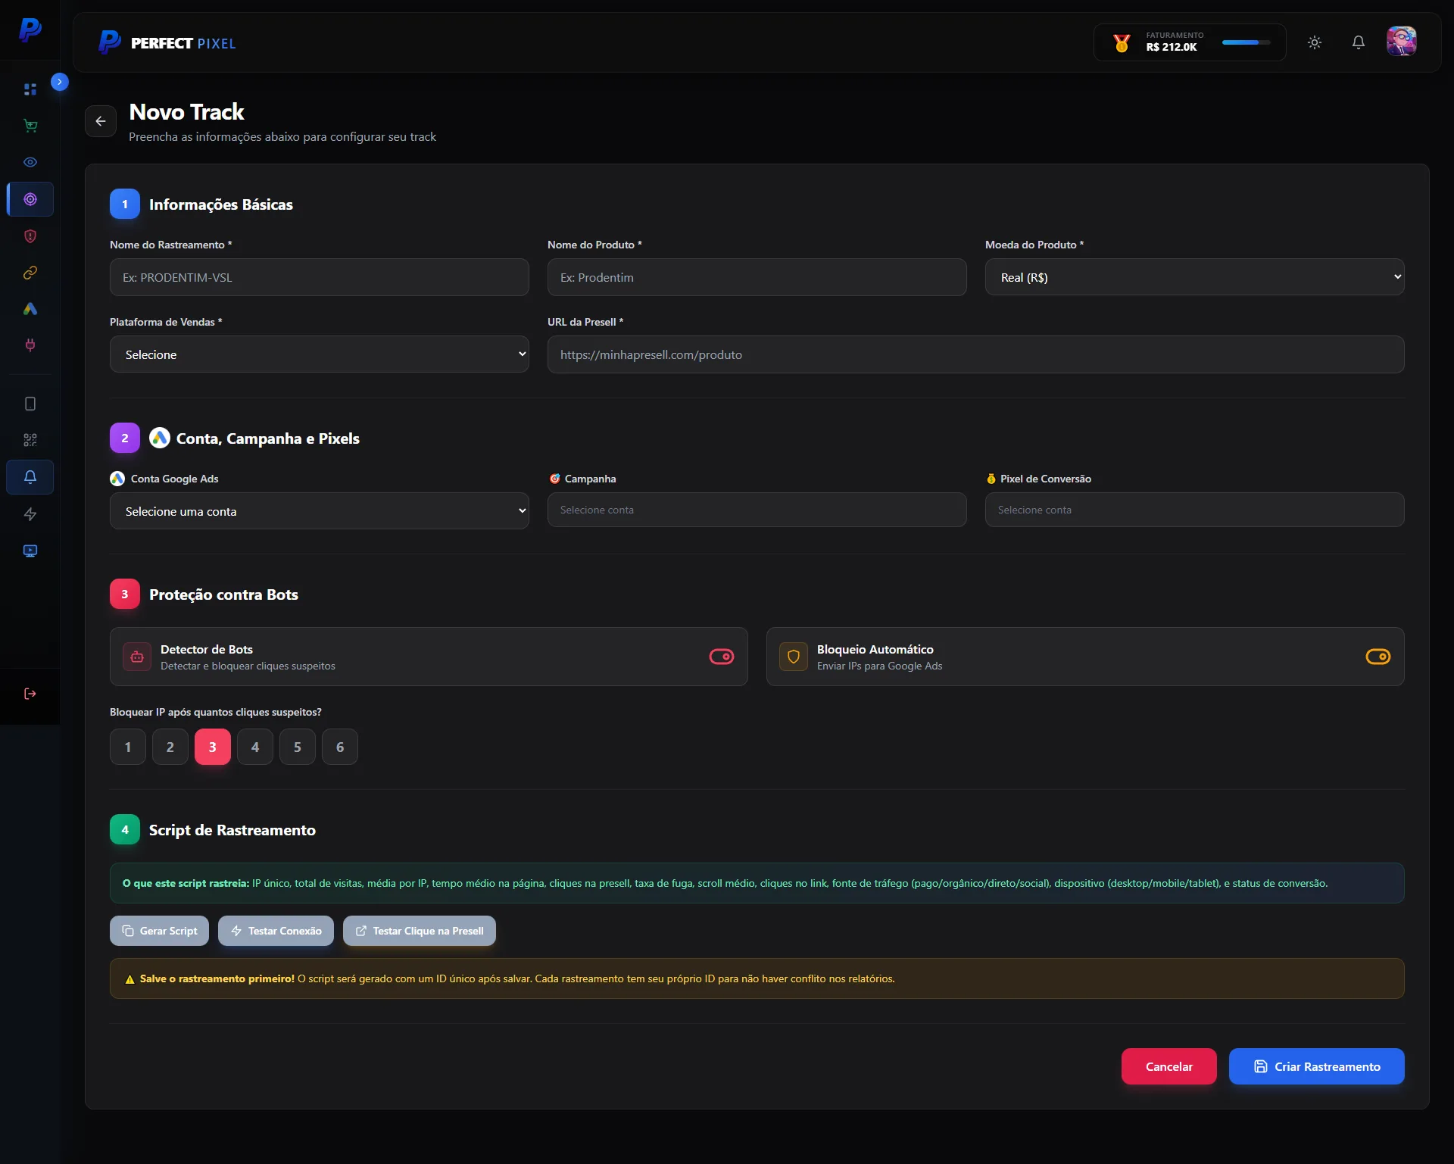
Task: Click the Criar Rastreamento button
Action: point(1316,1066)
